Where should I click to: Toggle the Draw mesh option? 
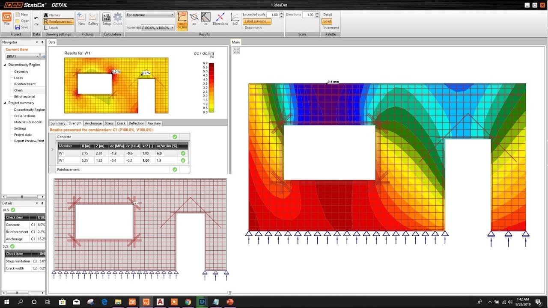[253, 28]
